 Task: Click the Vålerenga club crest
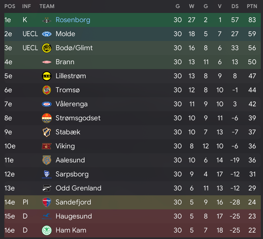pyautogui.click(x=47, y=104)
